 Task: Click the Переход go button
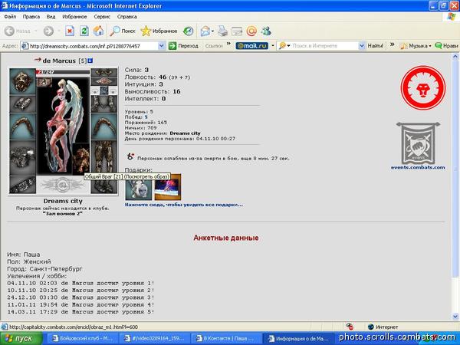184,46
